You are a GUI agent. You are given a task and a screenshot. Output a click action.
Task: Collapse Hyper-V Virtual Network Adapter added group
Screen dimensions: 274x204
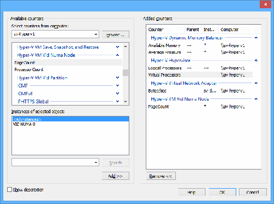click(256, 83)
